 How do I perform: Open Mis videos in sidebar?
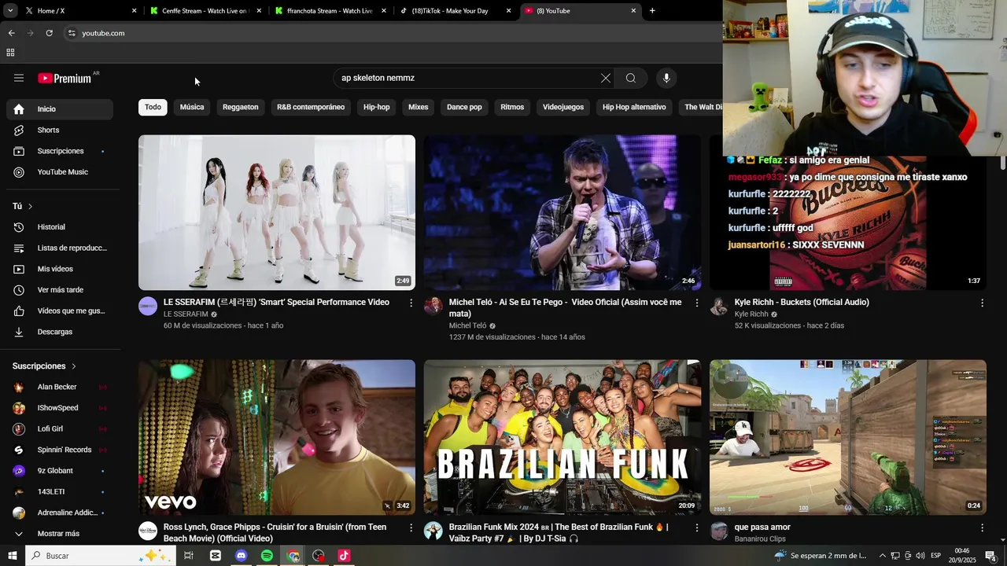60,269
